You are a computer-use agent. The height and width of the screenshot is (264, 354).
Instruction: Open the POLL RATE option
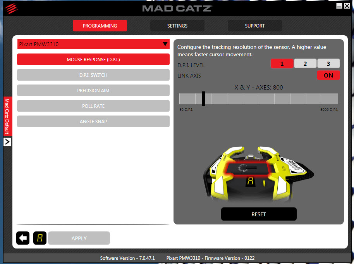(93, 106)
